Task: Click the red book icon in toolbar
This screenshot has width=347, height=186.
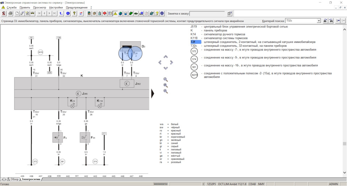Action: click(x=105, y=13)
